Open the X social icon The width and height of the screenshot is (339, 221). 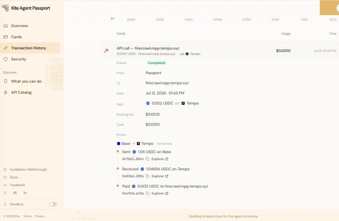coord(5,193)
